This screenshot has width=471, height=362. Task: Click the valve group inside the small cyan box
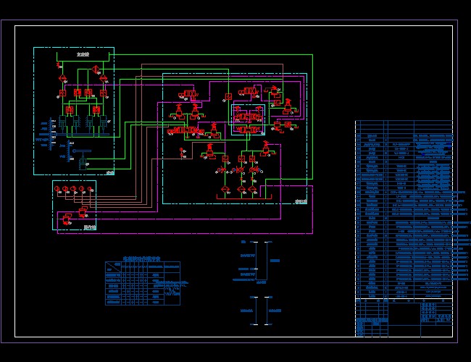pos(248,119)
